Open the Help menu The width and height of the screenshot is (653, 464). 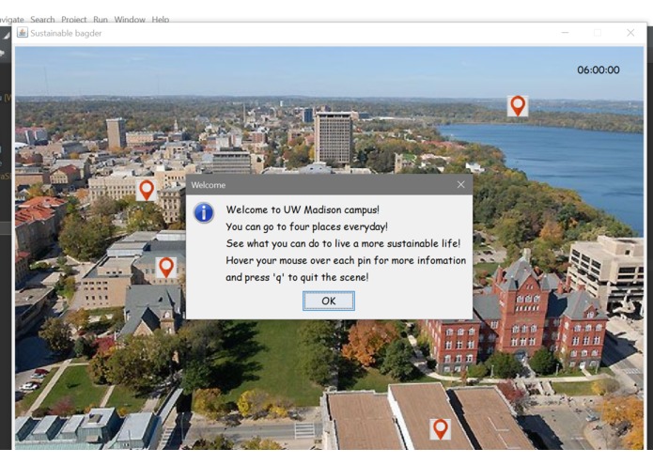tap(161, 20)
